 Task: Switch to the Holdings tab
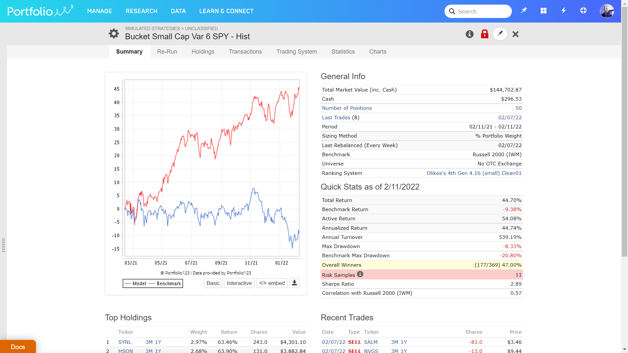pos(203,52)
